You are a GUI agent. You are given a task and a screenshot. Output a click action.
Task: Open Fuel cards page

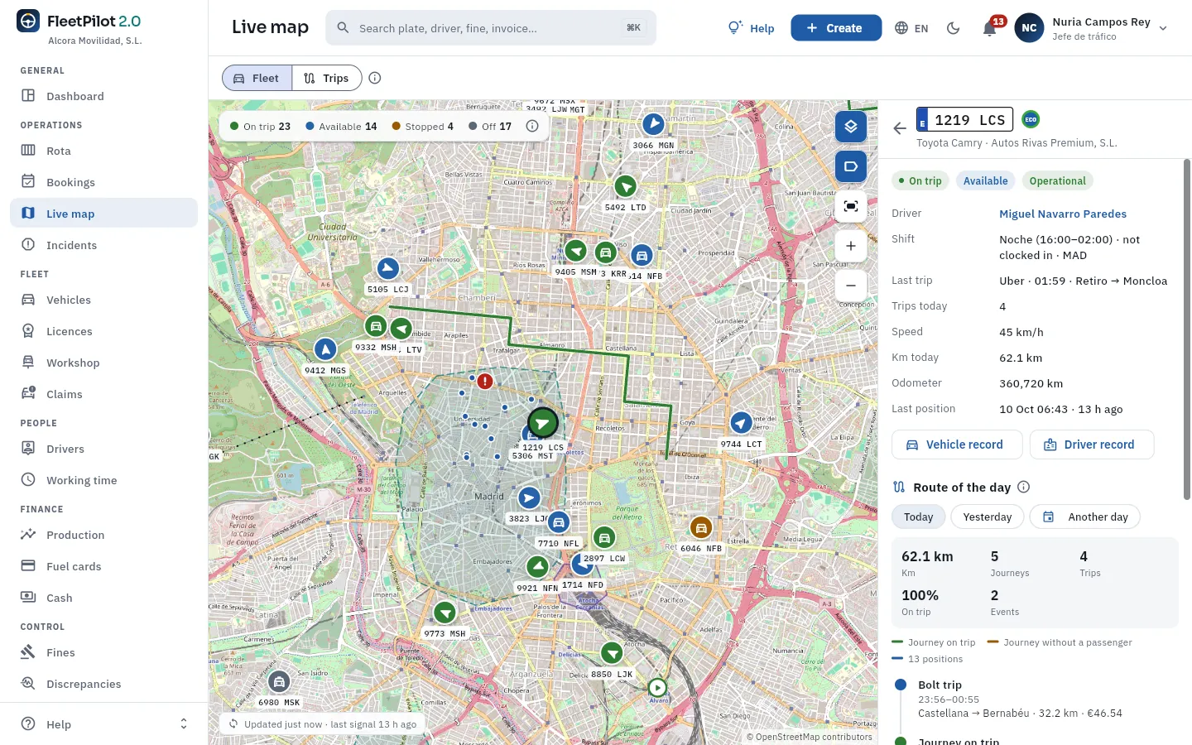[x=104, y=566]
